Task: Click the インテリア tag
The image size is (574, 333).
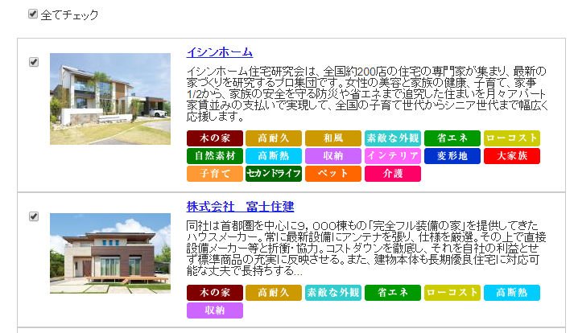Action: coord(393,156)
